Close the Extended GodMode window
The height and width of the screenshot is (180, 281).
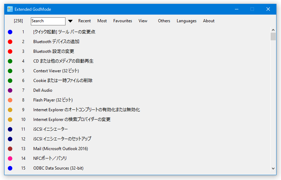tap(268, 9)
